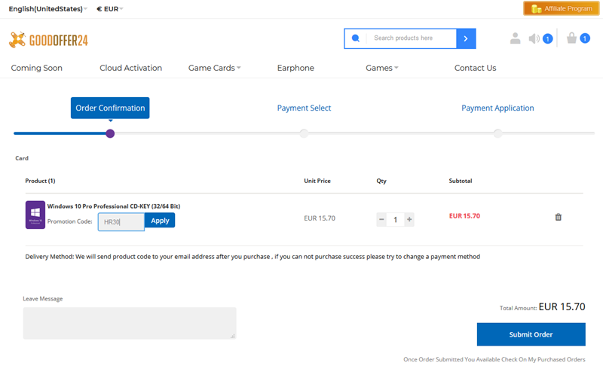This screenshot has width=603, height=369.
Task: Apply the promotion code
Action: click(x=160, y=221)
